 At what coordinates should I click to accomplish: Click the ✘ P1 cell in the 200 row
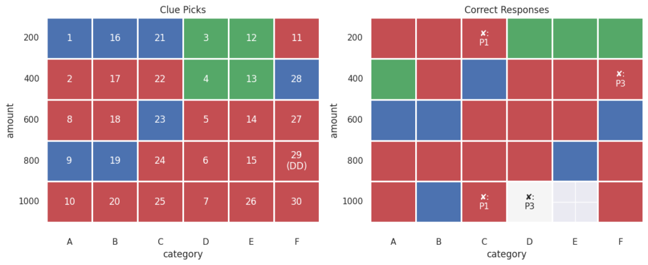pyautogui.click(x=484, y=38)
